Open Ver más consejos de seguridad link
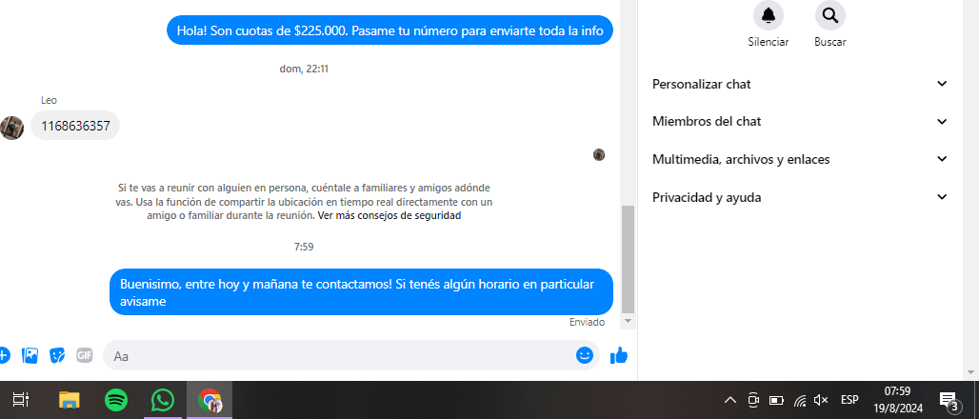 [x=390, y=216]
